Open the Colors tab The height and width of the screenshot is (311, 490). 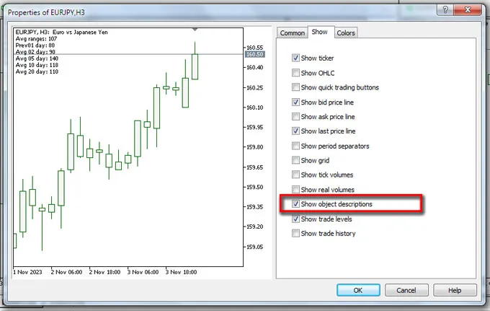coord(346,33)
